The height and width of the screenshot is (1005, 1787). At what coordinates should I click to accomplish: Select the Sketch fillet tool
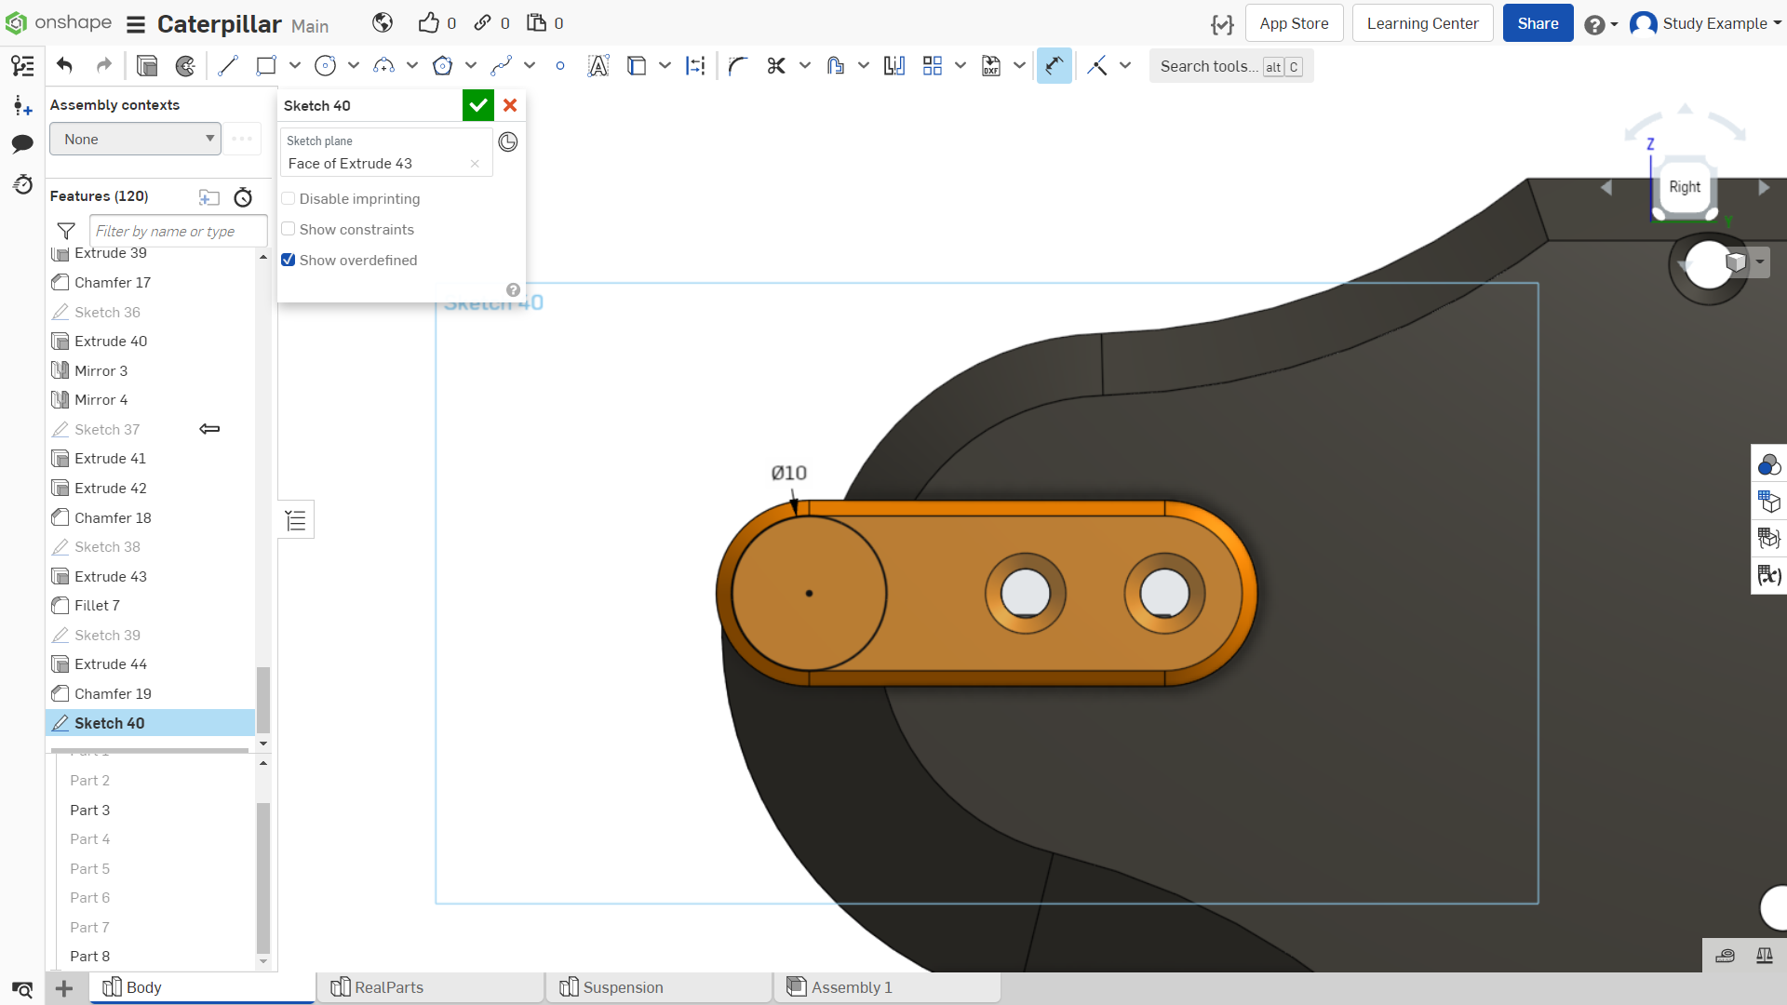point(738,66)
